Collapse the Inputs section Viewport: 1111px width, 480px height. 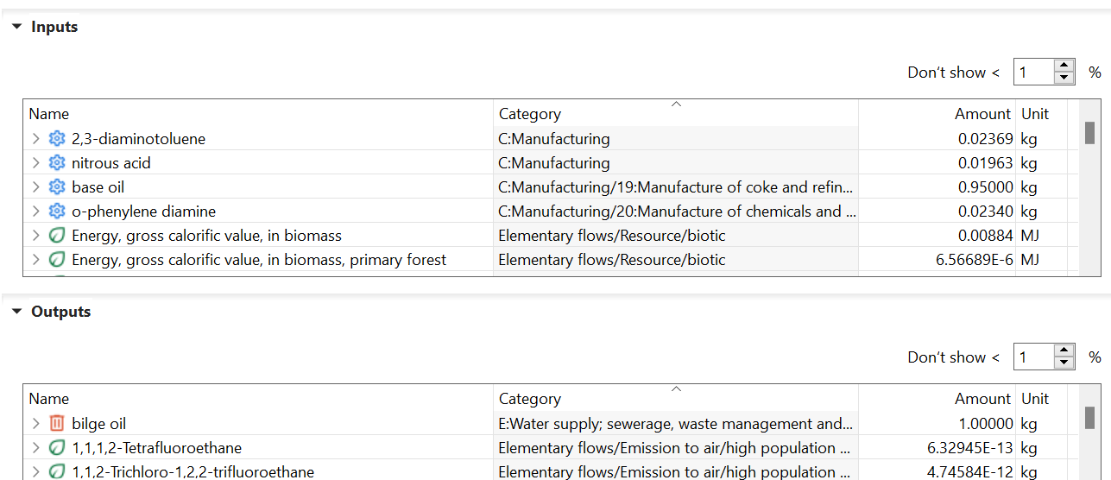16,27
